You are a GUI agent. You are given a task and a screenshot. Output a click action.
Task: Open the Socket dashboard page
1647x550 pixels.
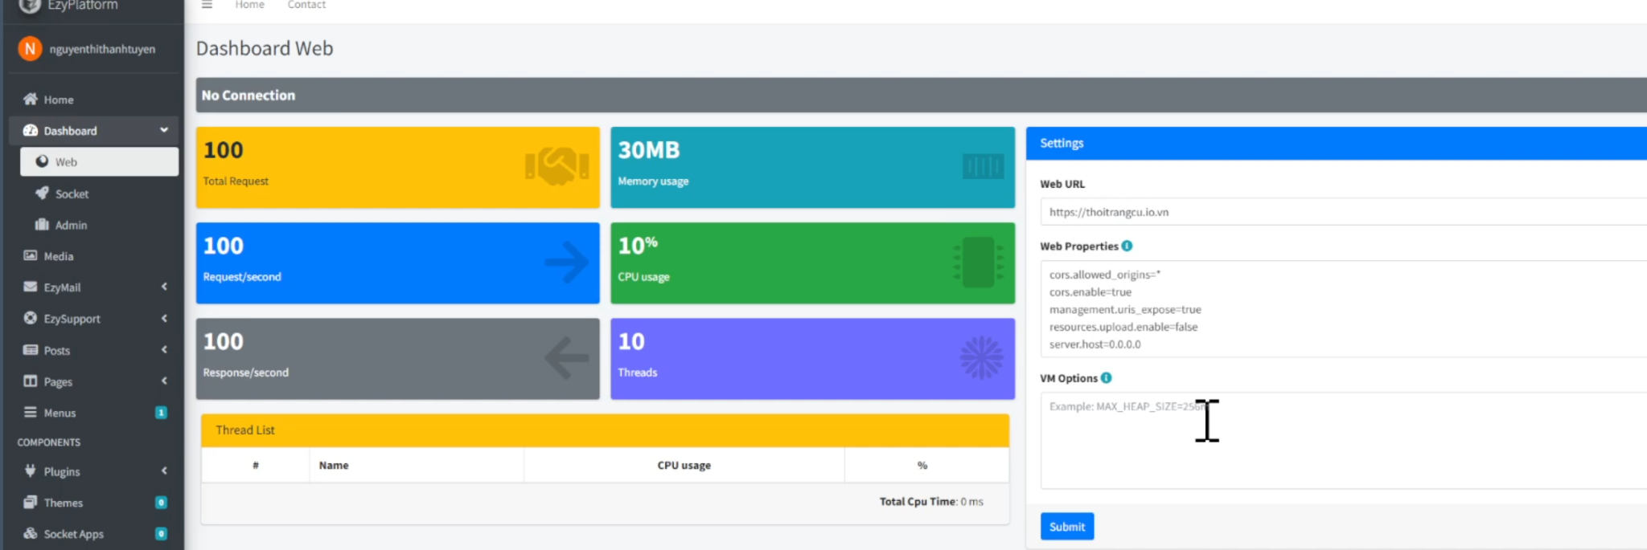click(x=72, y=194)
